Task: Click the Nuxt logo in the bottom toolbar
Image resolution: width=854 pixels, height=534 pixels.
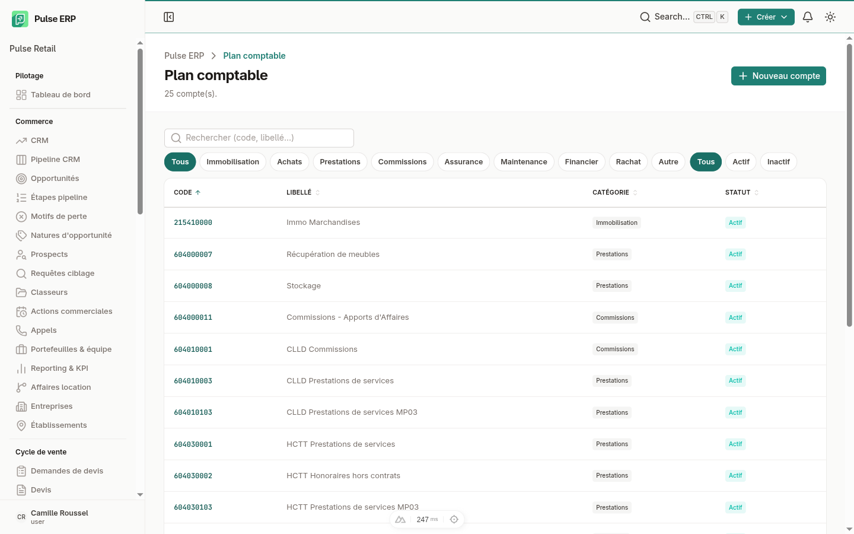Action: (x=400, y=519)
